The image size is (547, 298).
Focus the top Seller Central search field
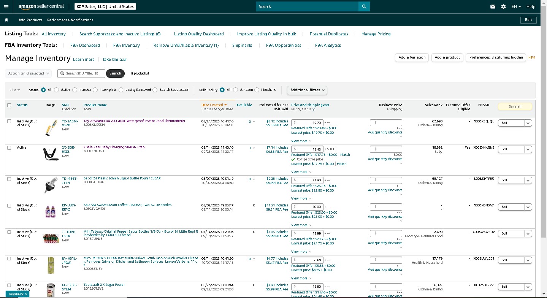tap(307, 6)
